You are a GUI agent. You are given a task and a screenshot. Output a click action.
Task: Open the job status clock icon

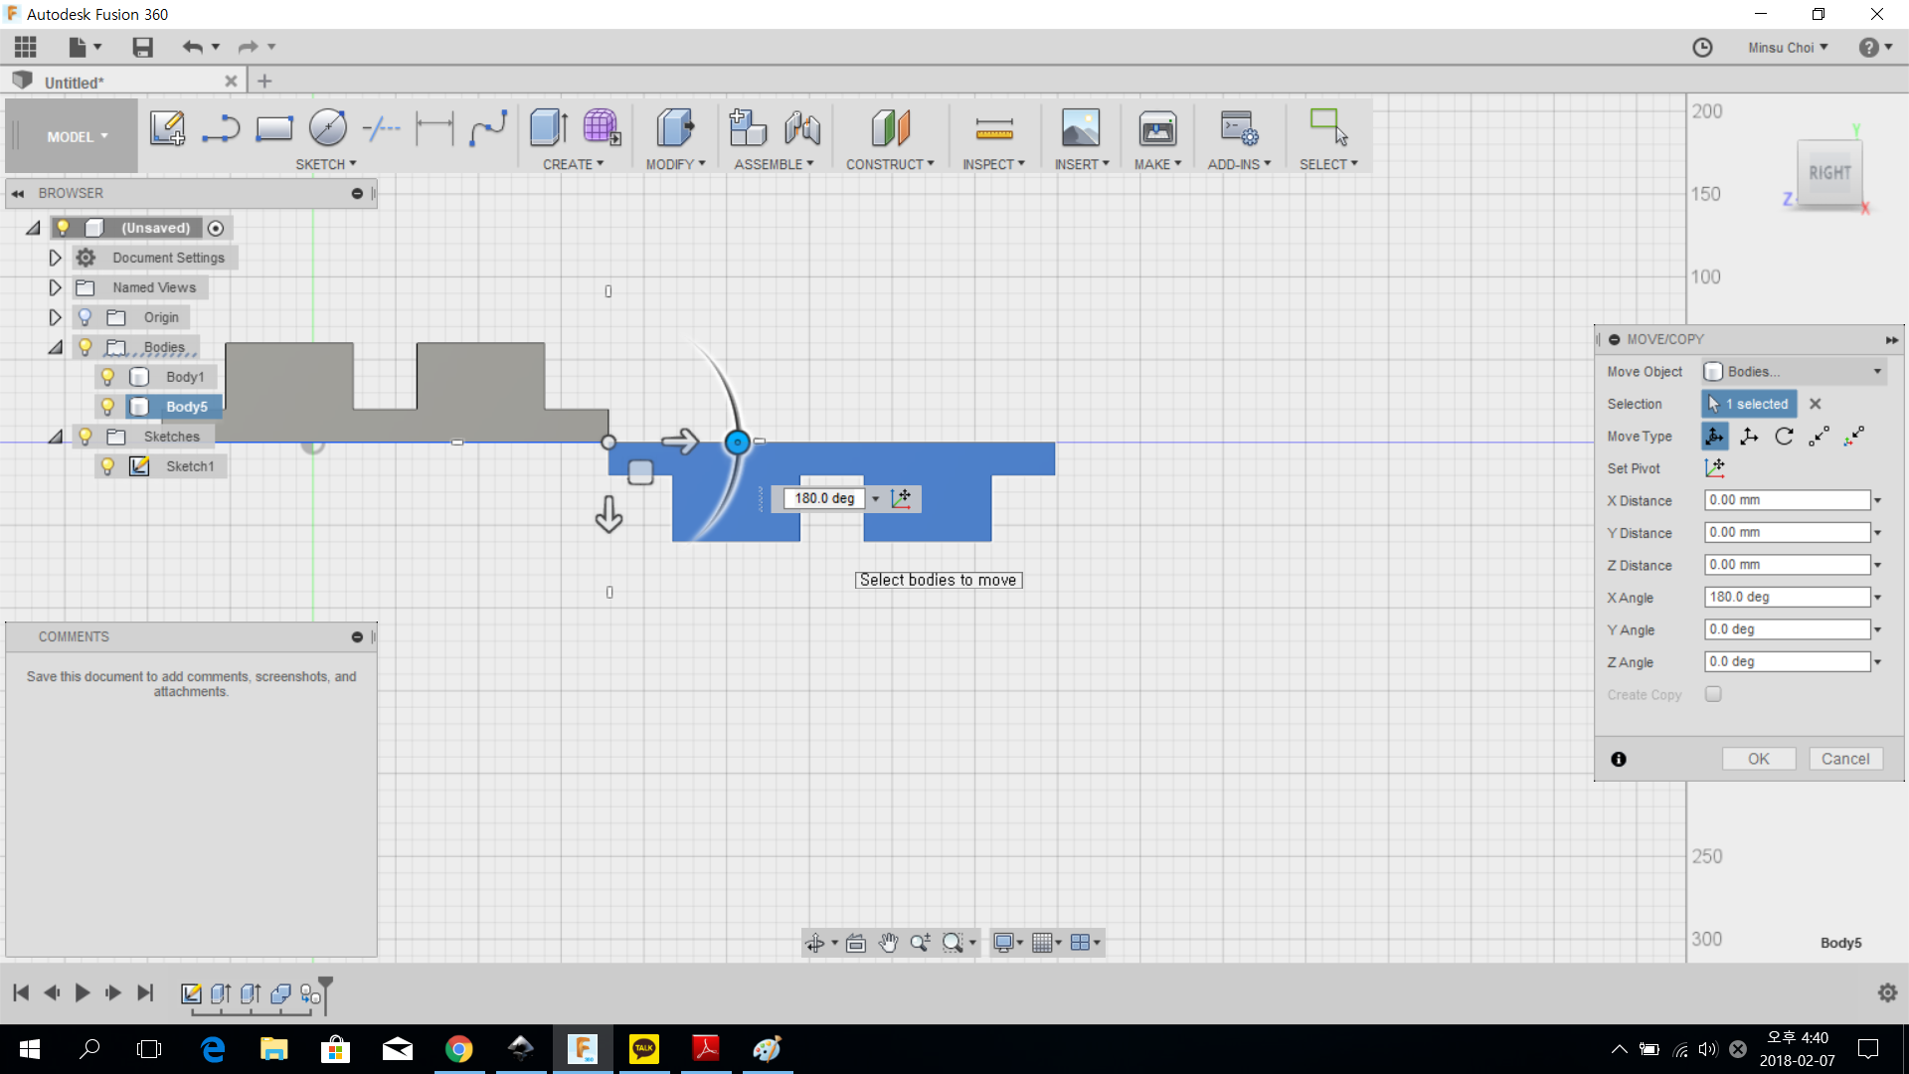click(1702, 48)
